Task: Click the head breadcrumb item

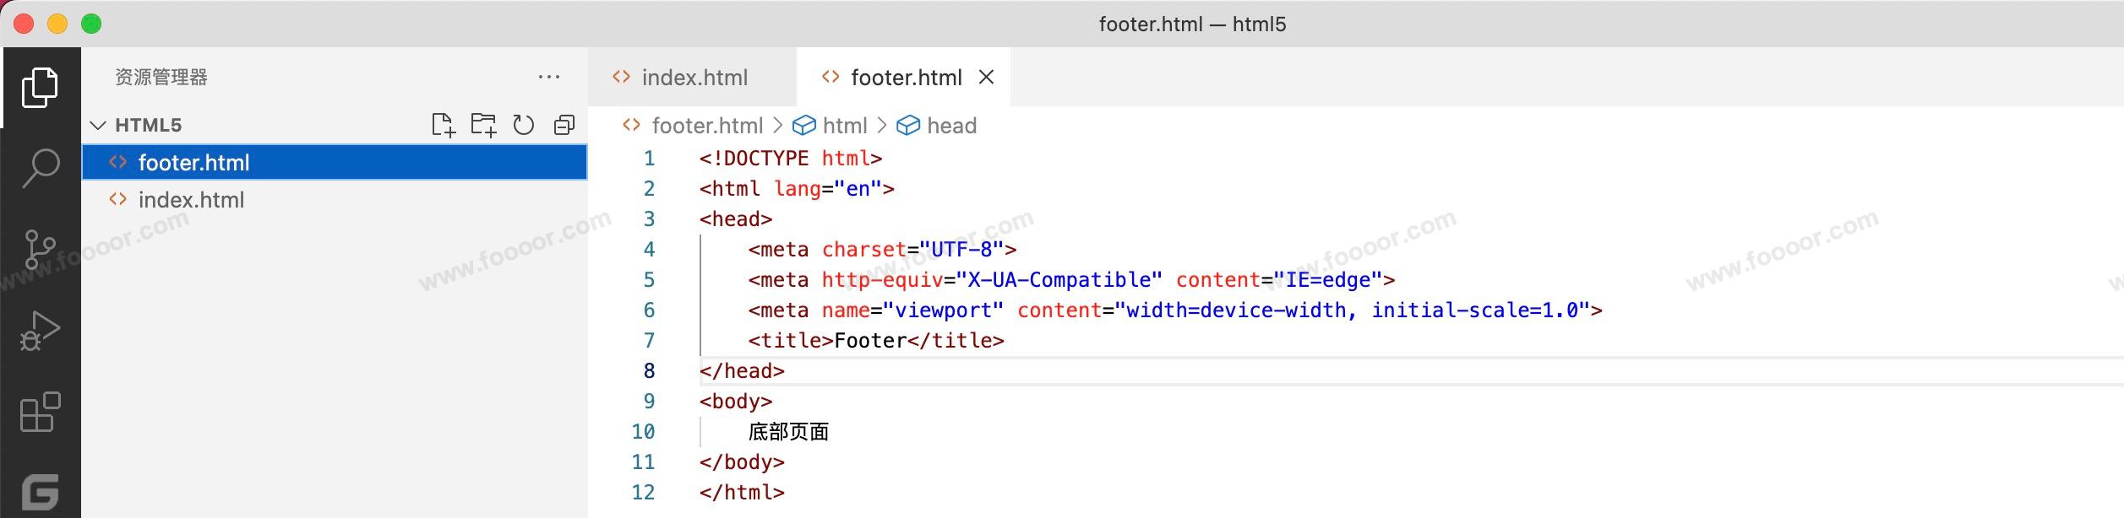Action: click(x=950, y=126)
